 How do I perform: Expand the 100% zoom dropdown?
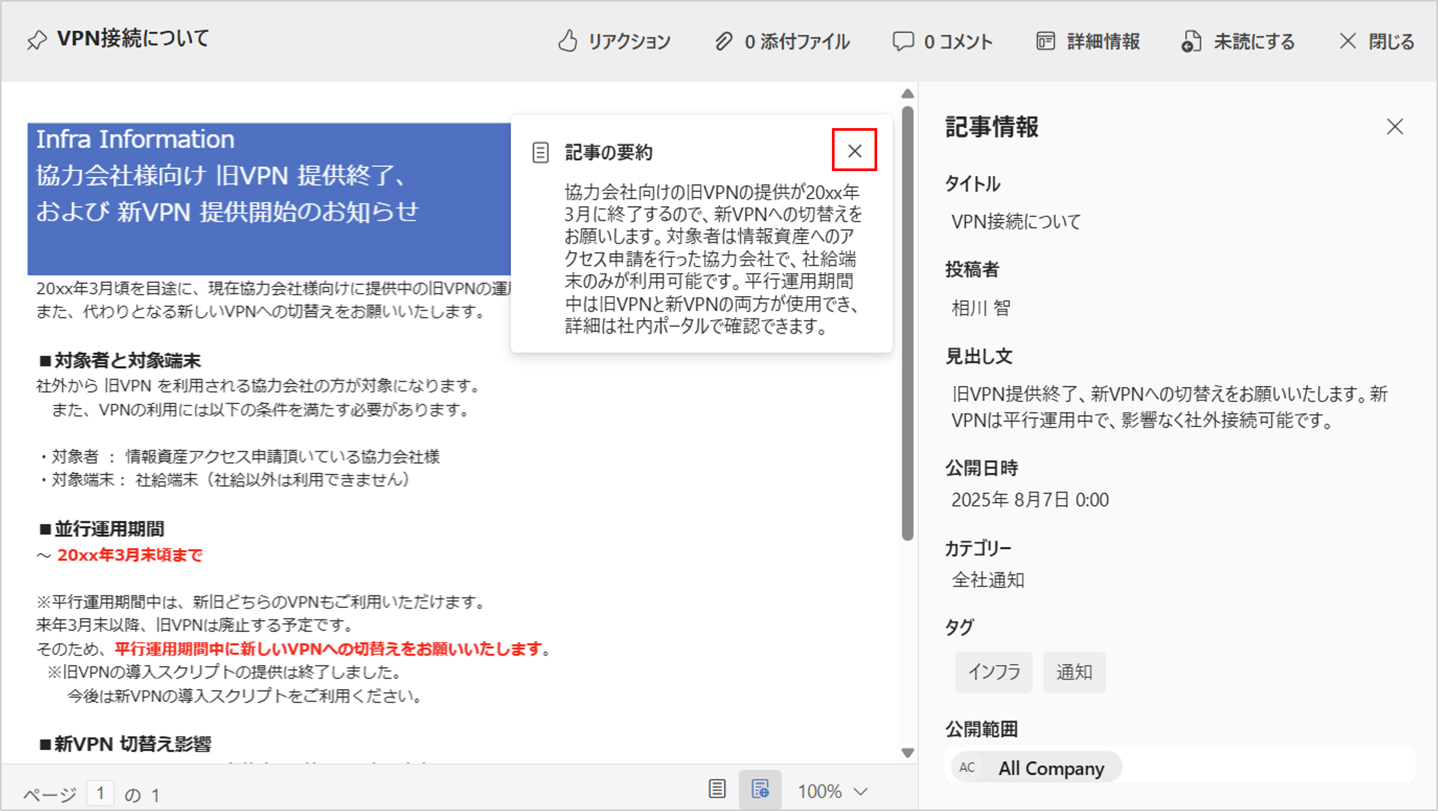coord(819,792)
